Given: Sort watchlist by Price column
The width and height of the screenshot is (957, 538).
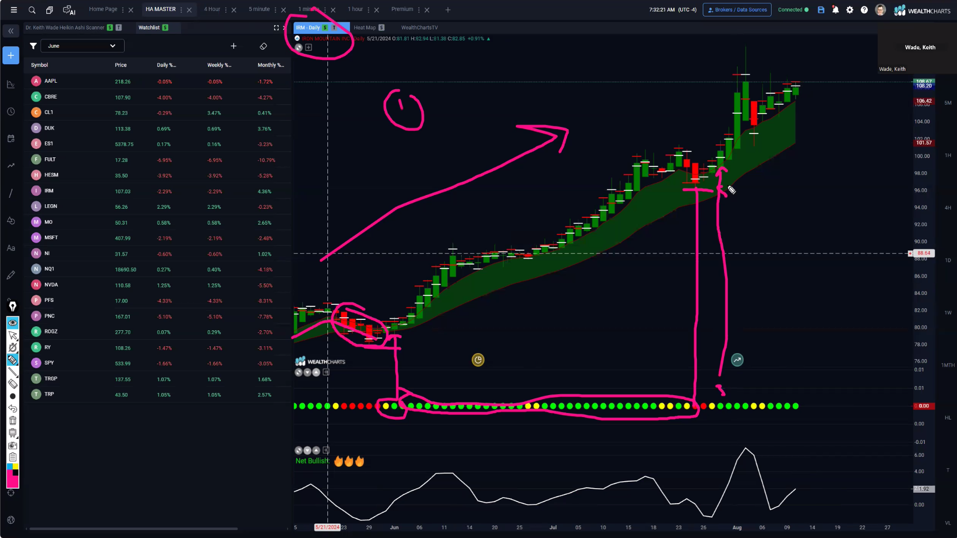Looking at the screenshot, I should (x=121, y=65).
